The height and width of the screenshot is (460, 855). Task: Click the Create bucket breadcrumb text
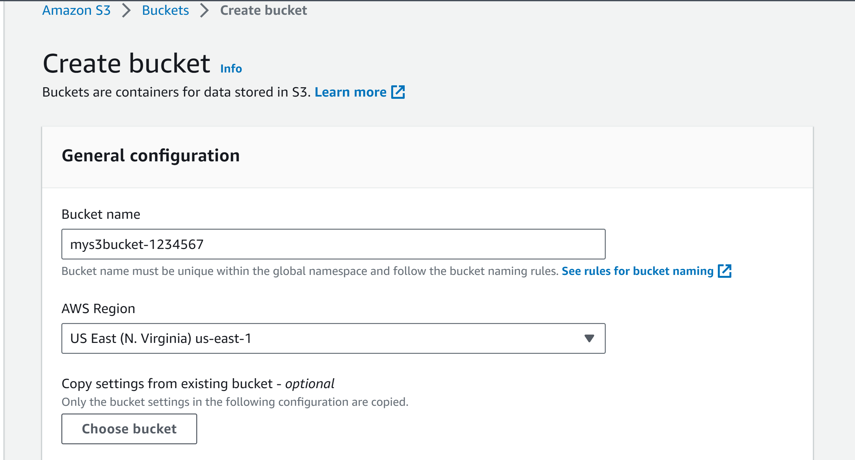tap(264, 10)
